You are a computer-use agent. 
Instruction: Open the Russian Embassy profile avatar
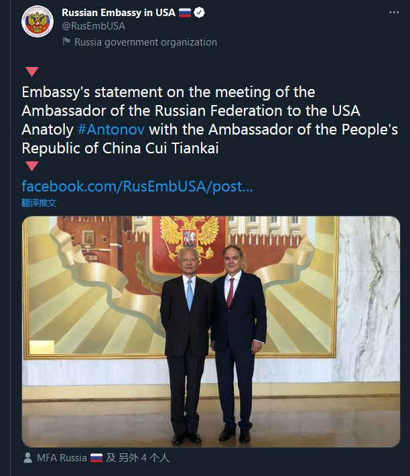(x=37, y=21)
